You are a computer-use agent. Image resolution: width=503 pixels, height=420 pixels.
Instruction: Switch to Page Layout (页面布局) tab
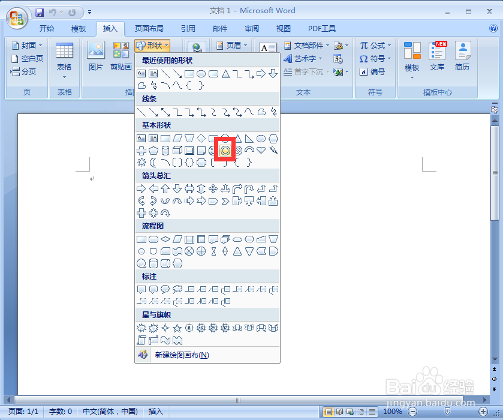[x=149, y=29]
